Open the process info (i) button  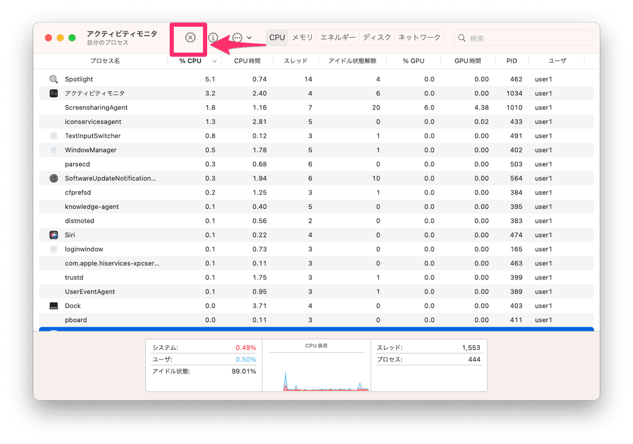click(x=213, y=37)
